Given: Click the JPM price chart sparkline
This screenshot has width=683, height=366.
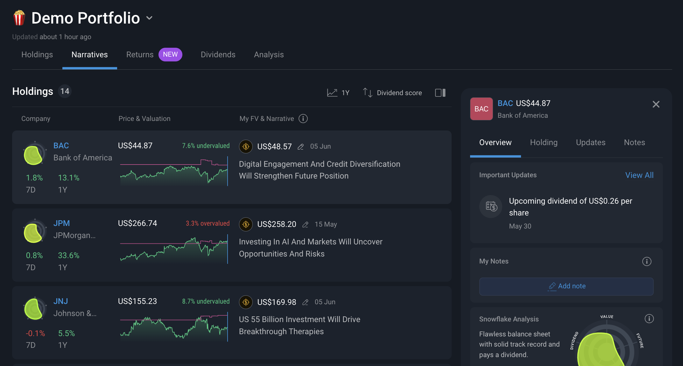Looking at the screenshot, I should (174, 249).
